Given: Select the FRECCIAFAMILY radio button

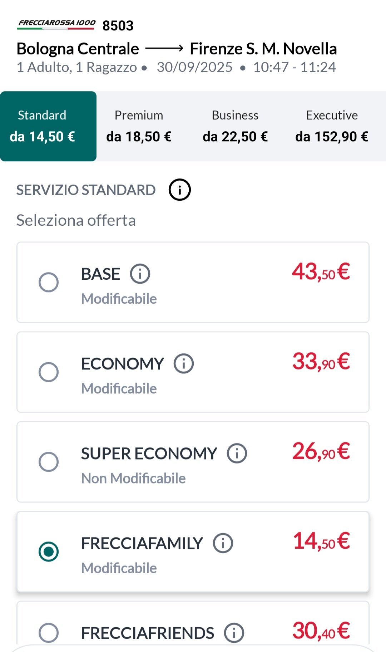Looking at the screenshot, I should point(49,551).
